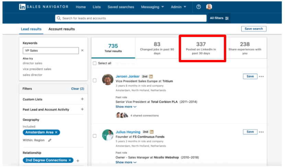
Task: Clear (2) applied filters
Action: click(x=78, y=89)
